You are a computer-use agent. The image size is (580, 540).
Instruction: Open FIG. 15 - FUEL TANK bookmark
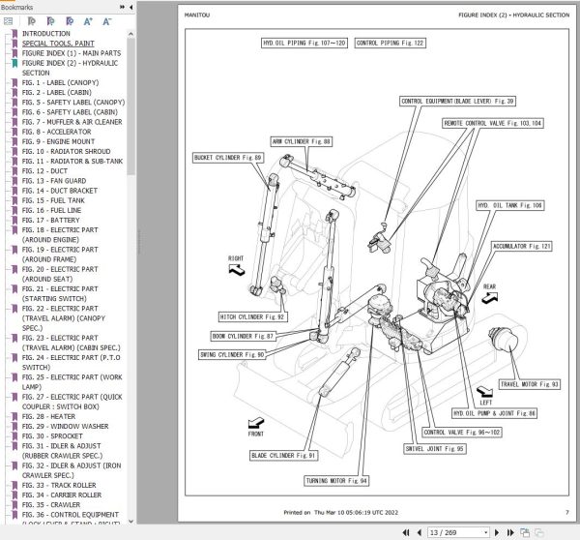coord(53,200)
